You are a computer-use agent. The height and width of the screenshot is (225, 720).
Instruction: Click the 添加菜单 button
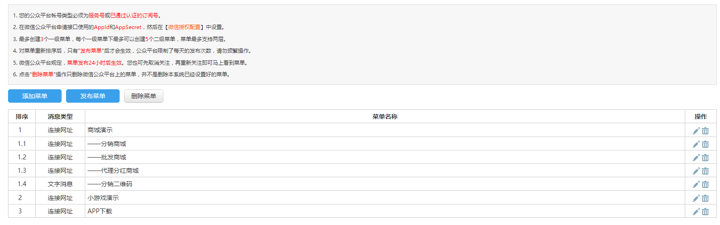tap(35, 96)
